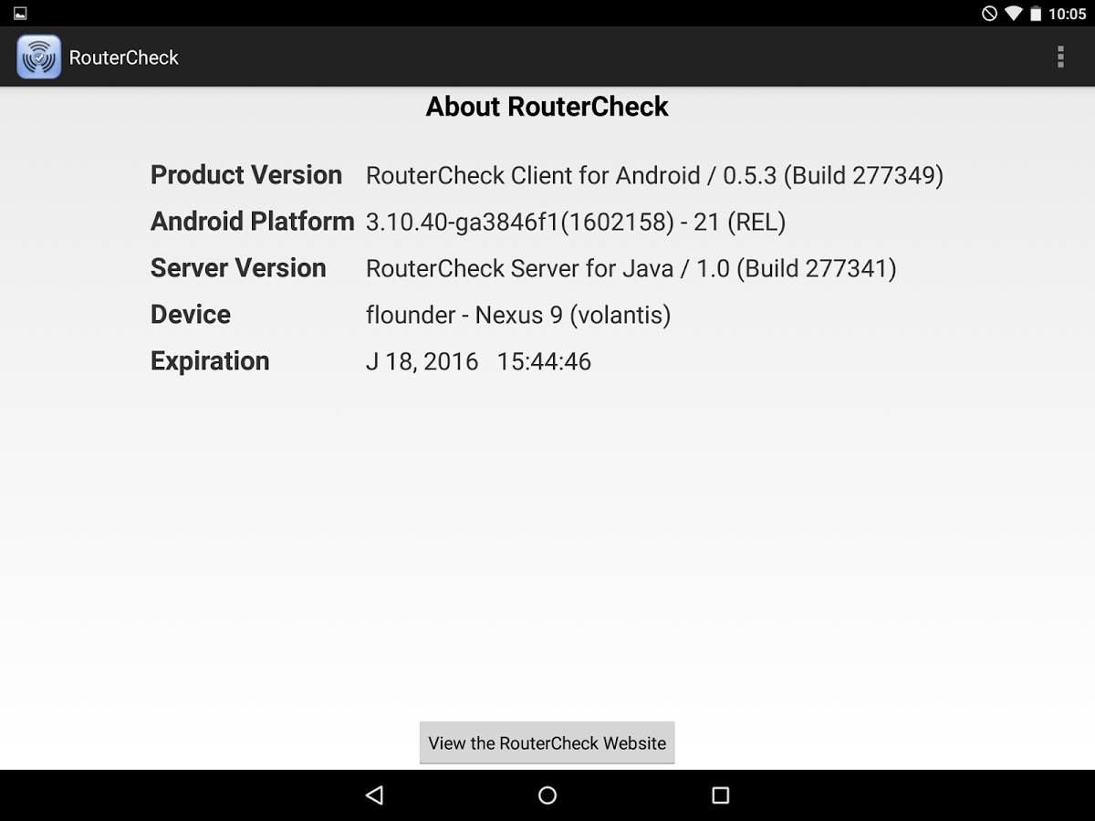Select the Product Version label
Viewport: 1095px width, 821px height.
245,175
